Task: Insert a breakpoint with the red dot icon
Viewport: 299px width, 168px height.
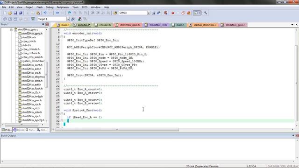Action: tap(173, 13)
